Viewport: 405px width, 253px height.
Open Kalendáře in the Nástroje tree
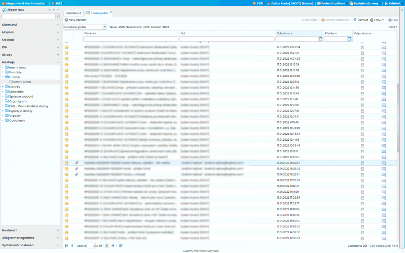point(17,92)
